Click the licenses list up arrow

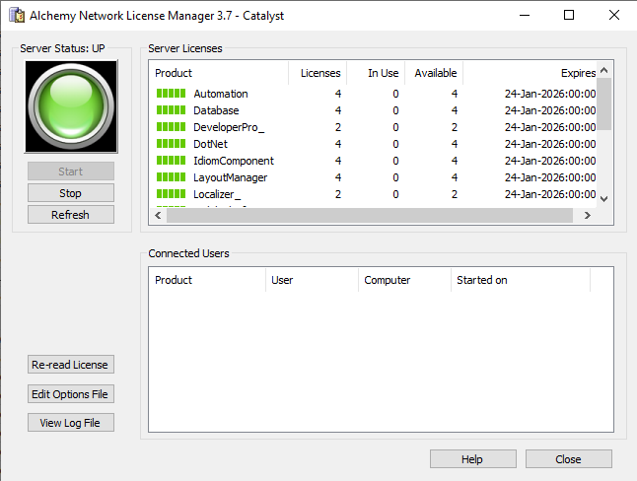(604, 70)
